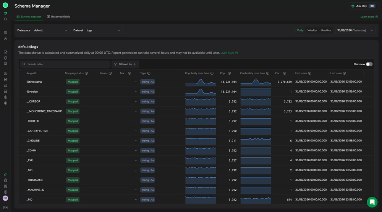382x212 pixels.
Task: Switch to the Reserved fields tab
Action: coord(58,16)
